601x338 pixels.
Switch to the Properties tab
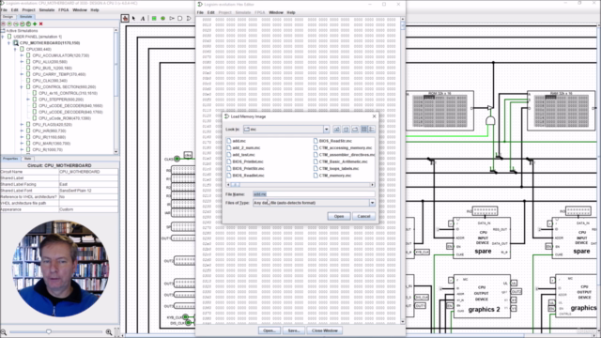coord(10,159)
